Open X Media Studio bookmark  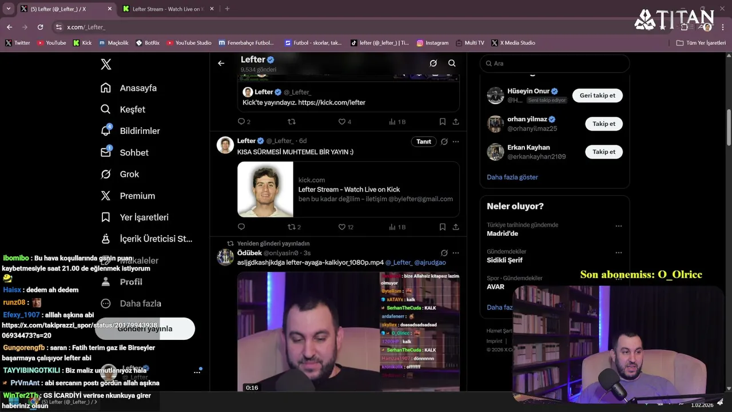(514, 43)
